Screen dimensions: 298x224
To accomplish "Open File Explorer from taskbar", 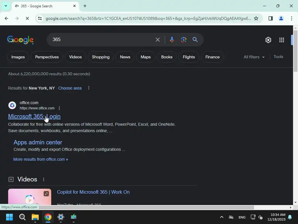I will click(x=35, y=217).
